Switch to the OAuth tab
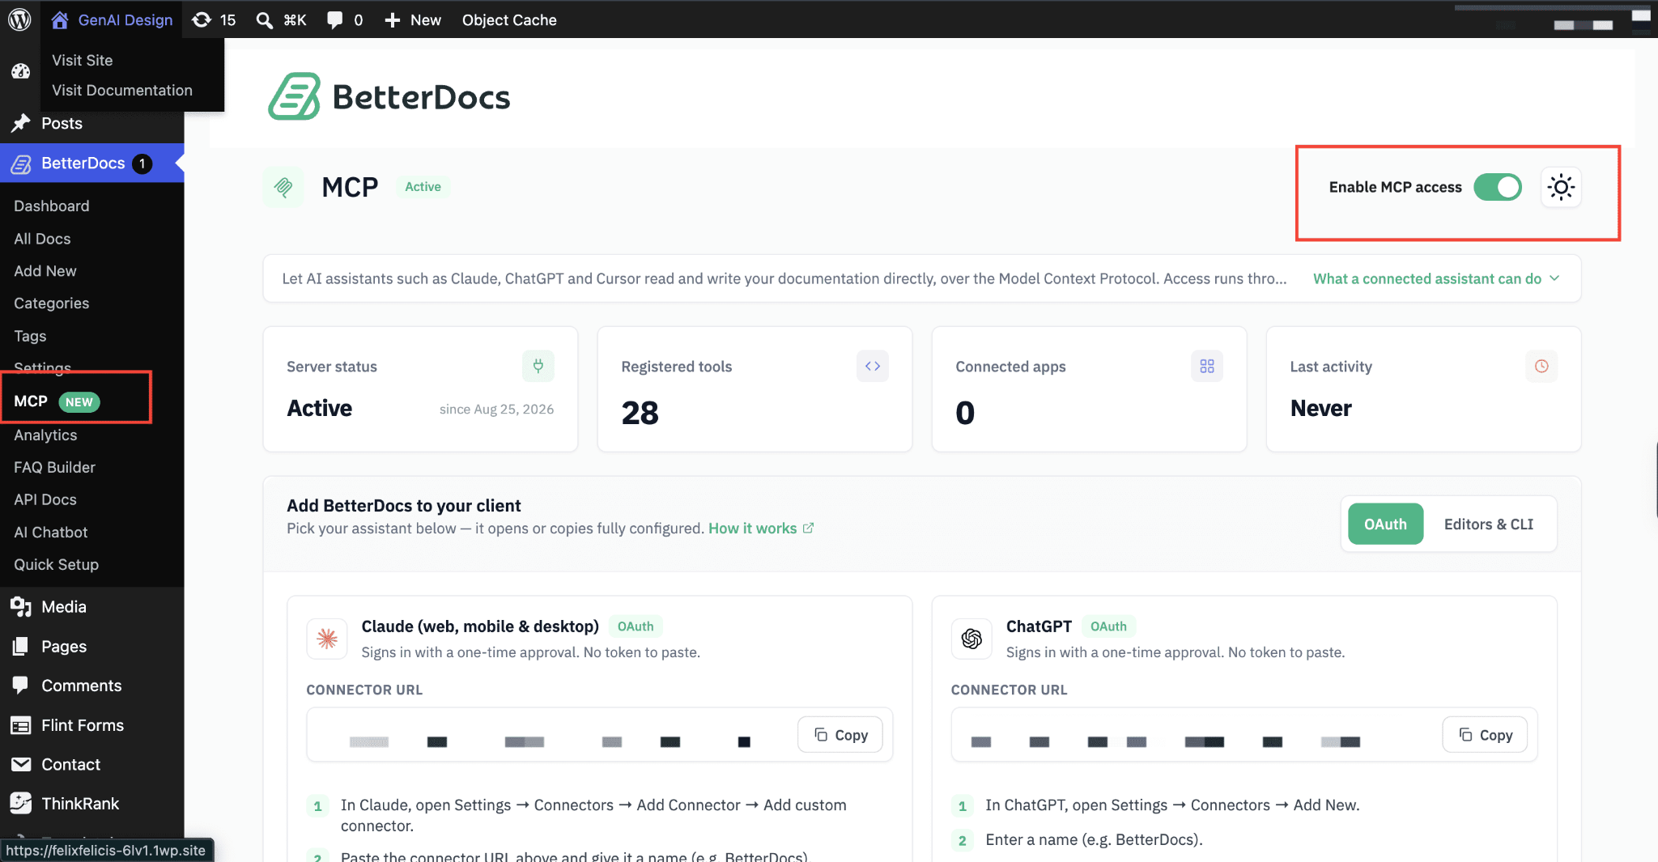Screen dimensions: 1658x862 [1385, 524]
